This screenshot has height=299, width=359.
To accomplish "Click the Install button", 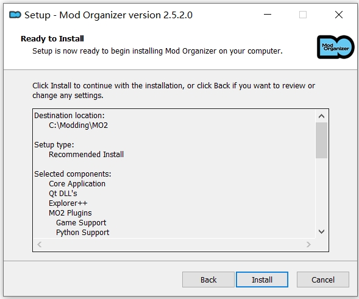I will point(262,280).
